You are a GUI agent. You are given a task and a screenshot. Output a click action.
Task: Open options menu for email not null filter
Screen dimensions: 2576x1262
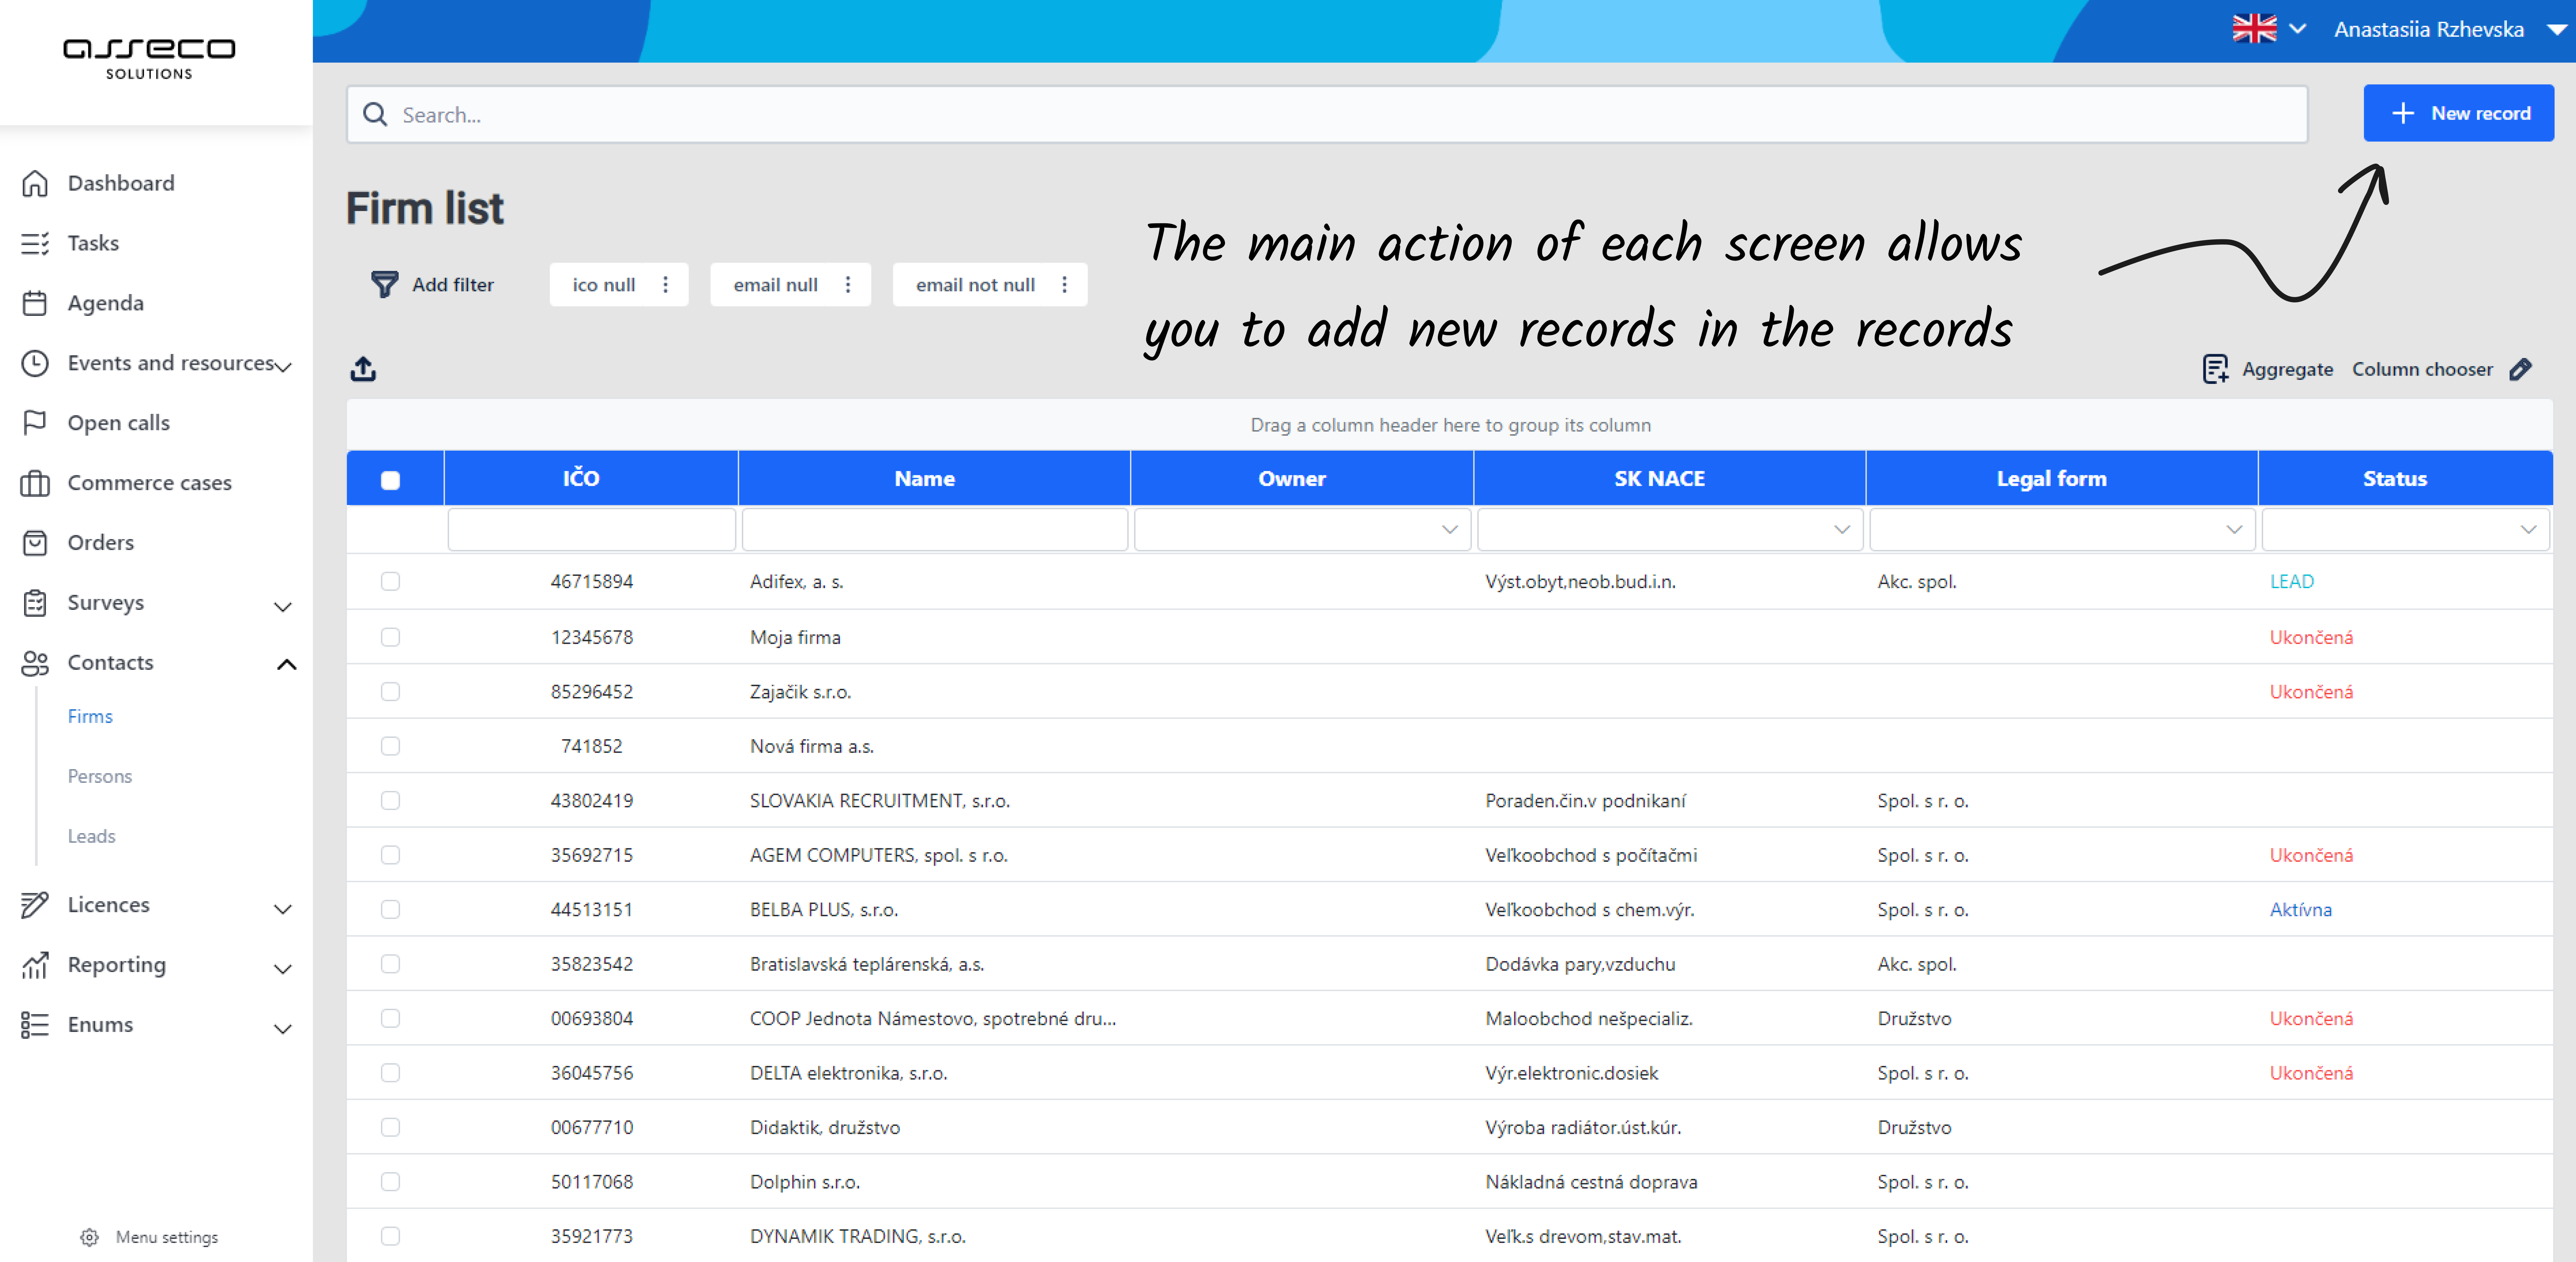tap(1064, 285)
